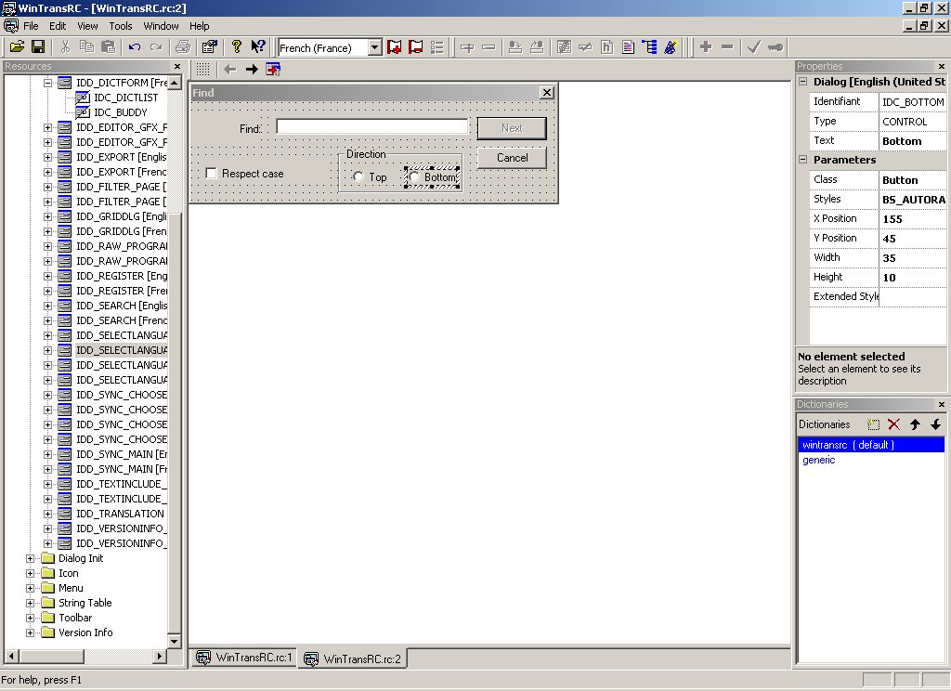
Task: Expand the String Table folder
Action: pos(31,603)
